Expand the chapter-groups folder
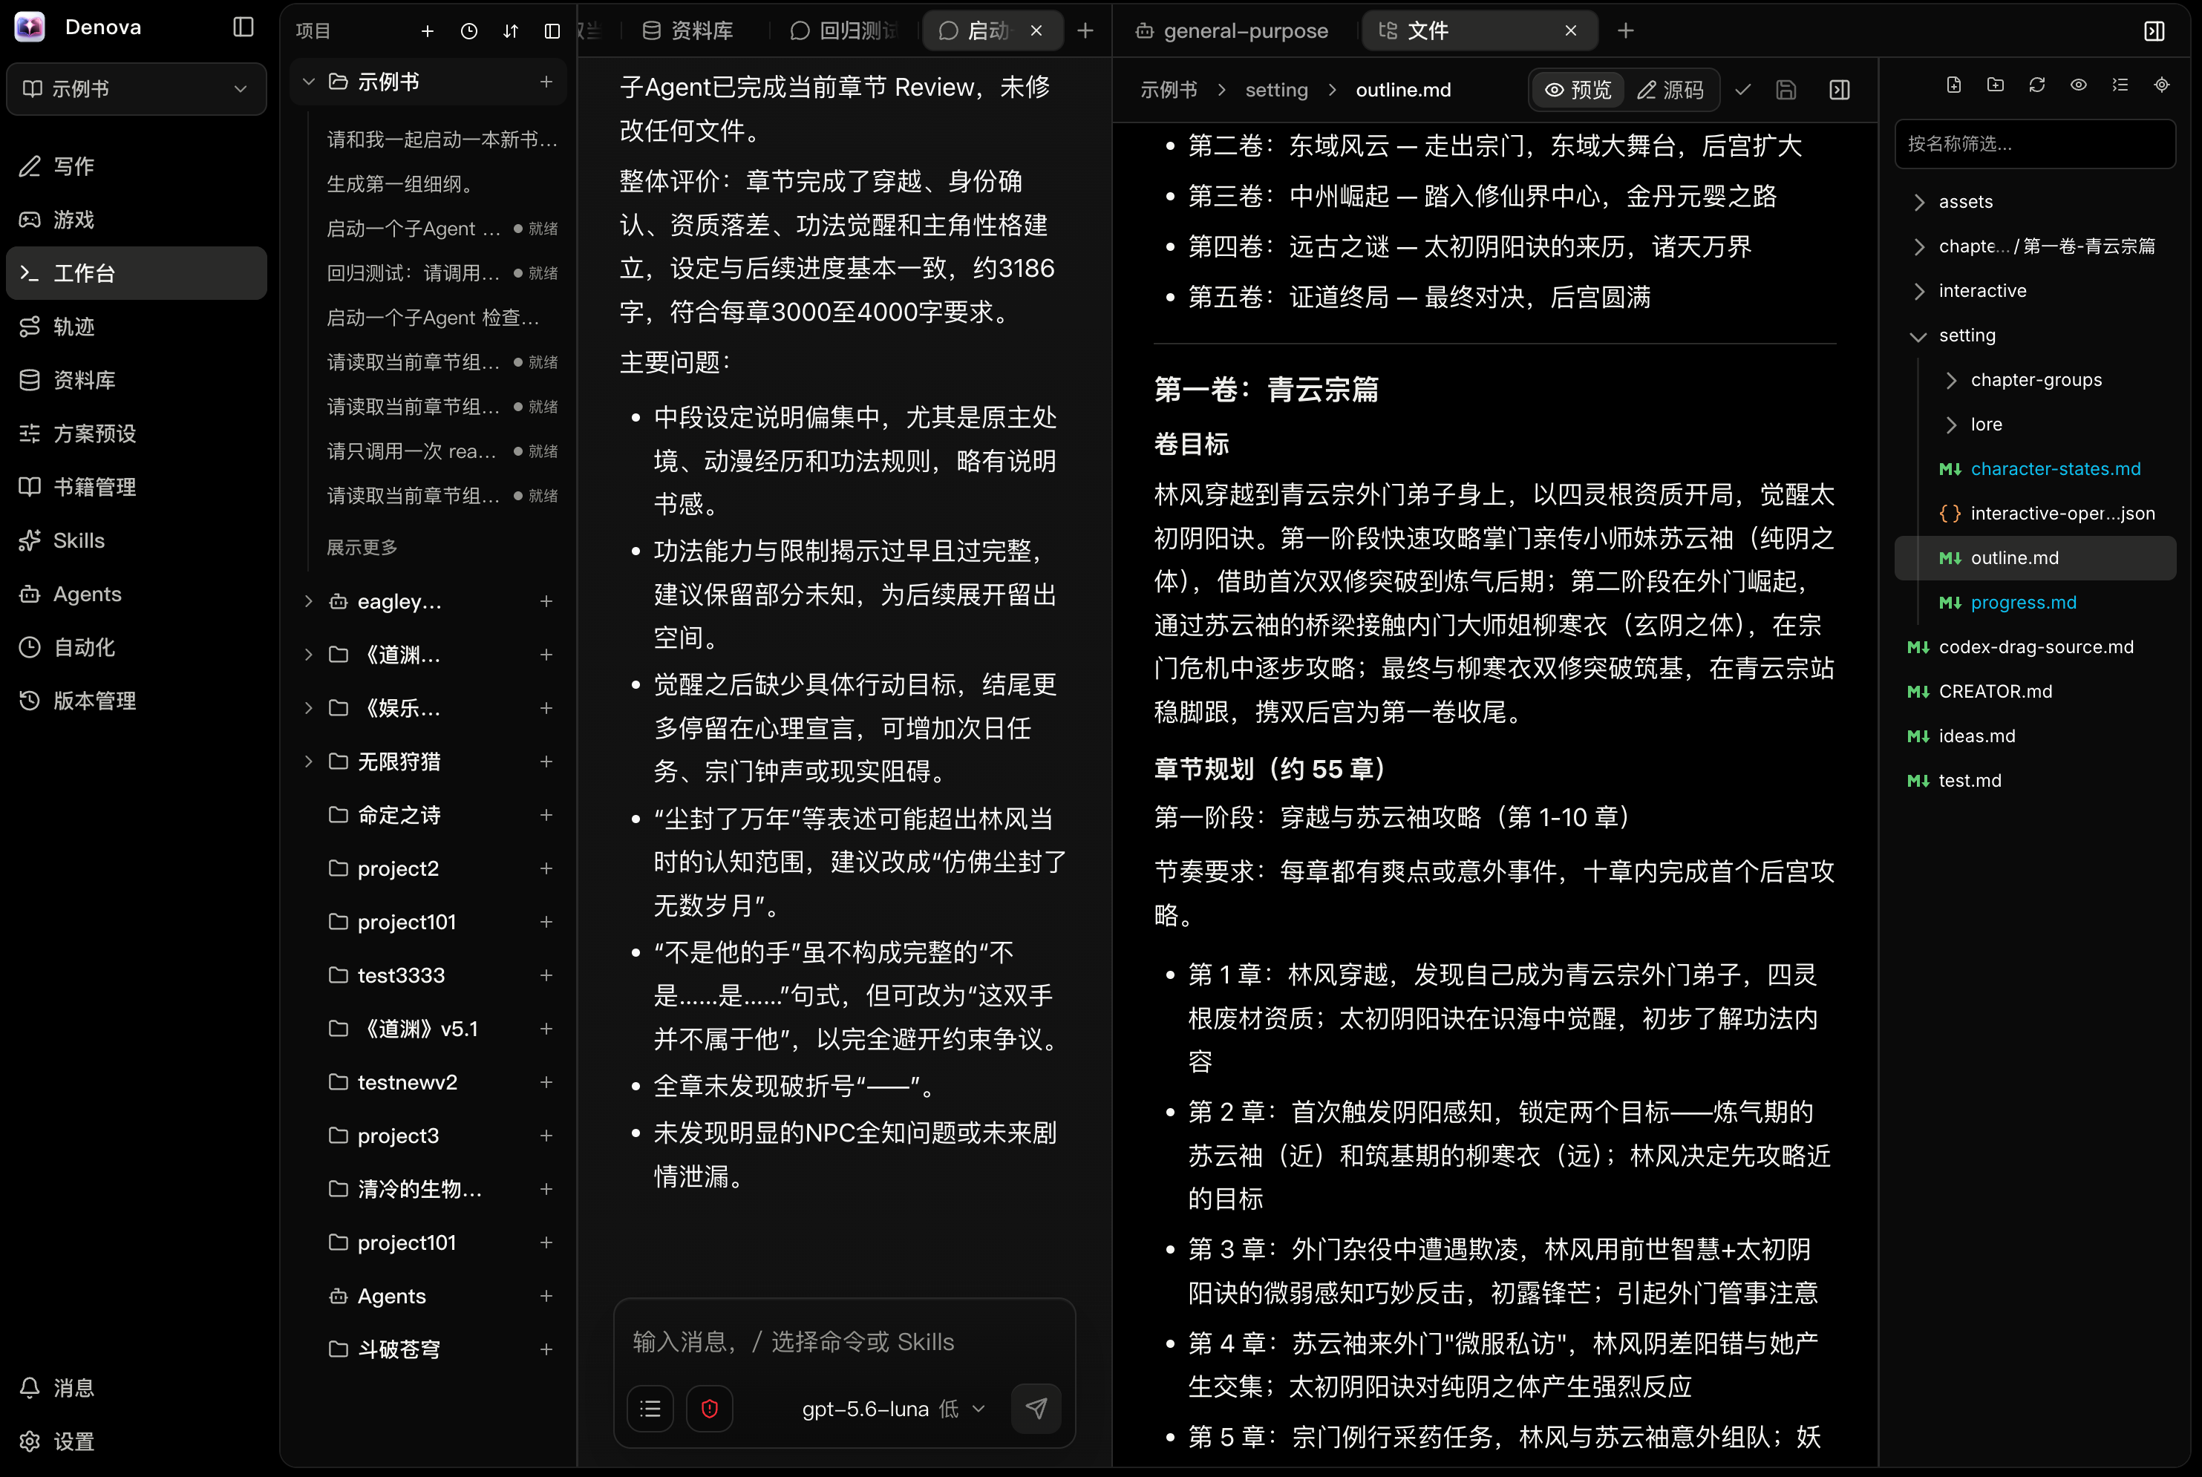This screenshot has height=1477, width=2202. (1951, 379)
